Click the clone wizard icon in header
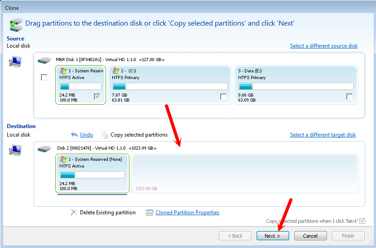This screenshot has height=248, width=376. (x=16, y=24)
